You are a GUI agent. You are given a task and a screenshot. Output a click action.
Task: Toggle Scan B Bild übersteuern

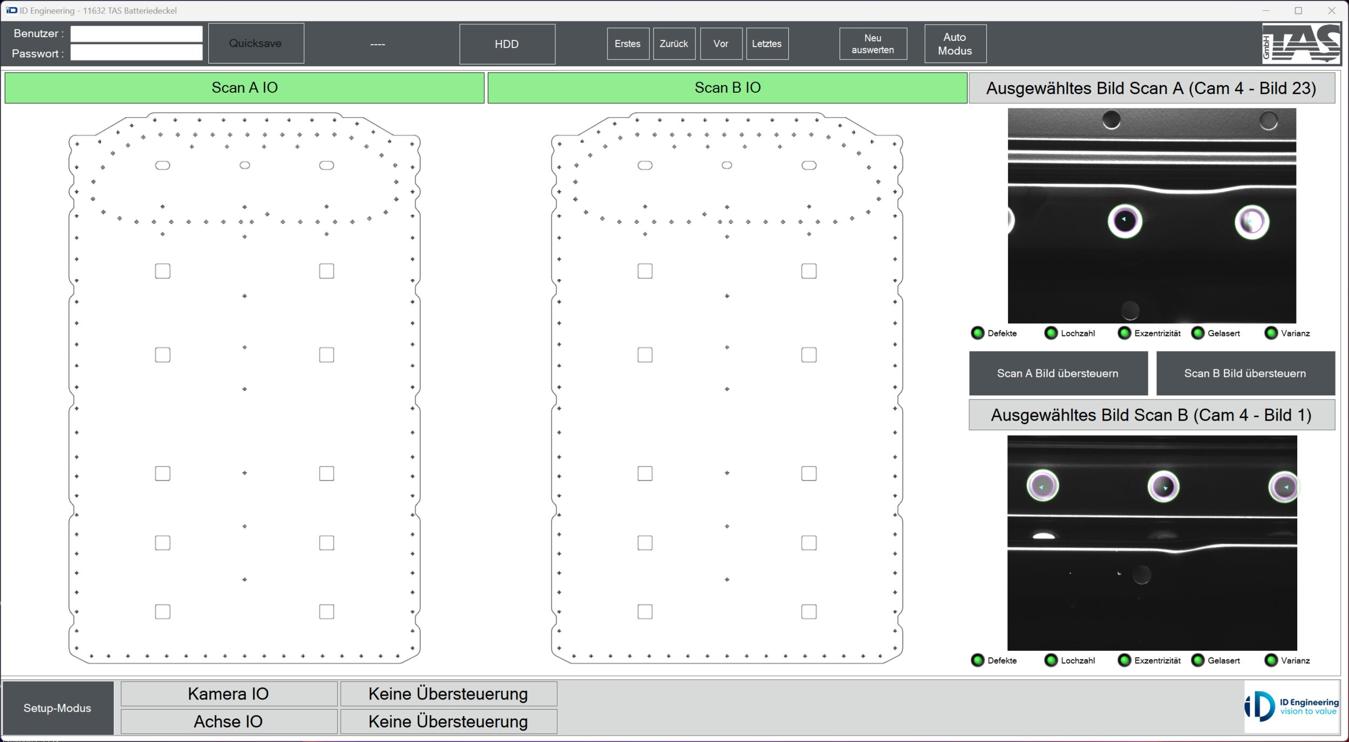tap(1245, 373)
